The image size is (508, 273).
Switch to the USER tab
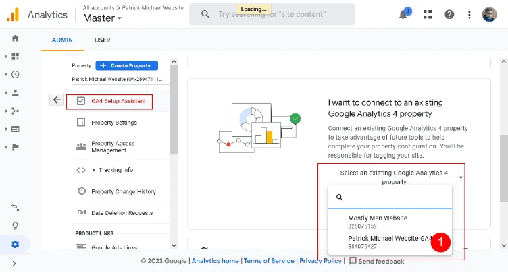(x=103, y=40)
